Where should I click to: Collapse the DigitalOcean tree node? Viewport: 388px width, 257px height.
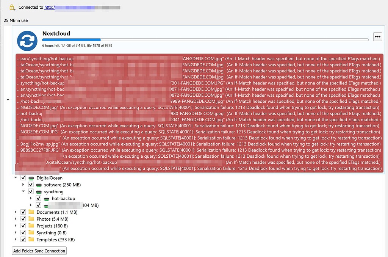(16, 177)
